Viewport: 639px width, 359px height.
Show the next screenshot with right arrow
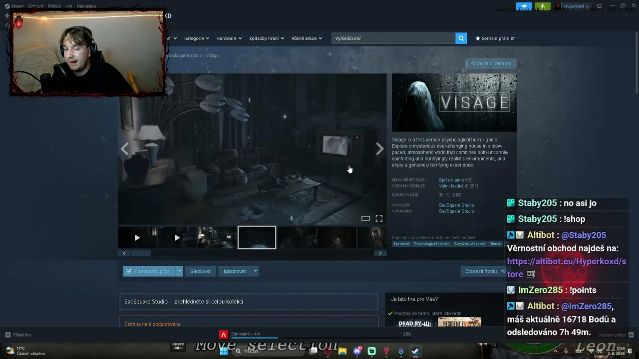(380, 149)
